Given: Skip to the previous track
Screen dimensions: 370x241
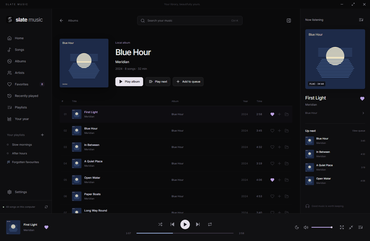Looking at the screenshot, I should coord(172,224).
